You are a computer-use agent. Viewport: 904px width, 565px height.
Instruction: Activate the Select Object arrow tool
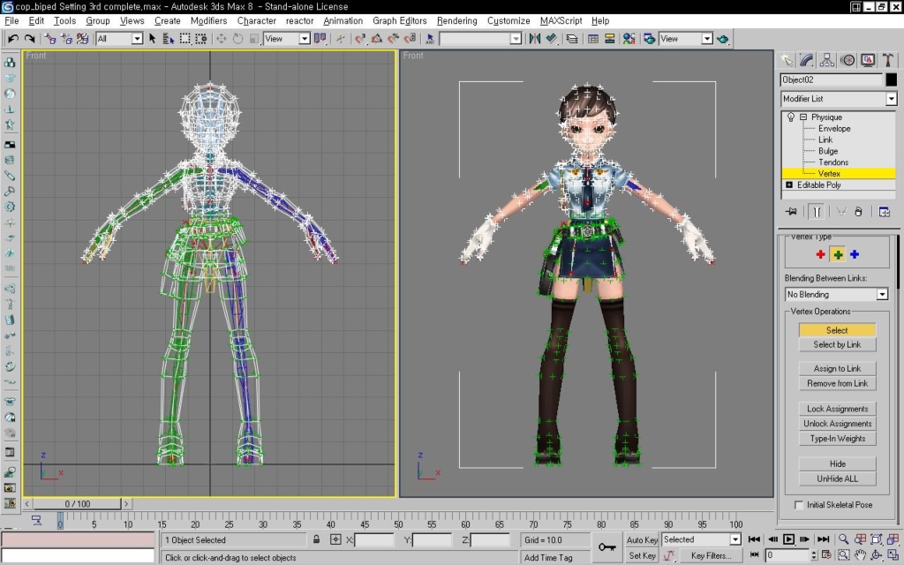point(152,39)
